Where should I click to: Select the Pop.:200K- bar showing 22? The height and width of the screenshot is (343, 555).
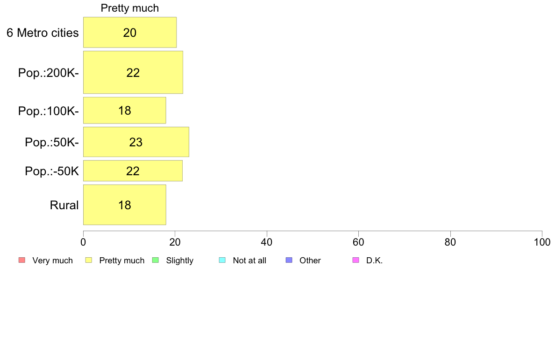point(133,72)
